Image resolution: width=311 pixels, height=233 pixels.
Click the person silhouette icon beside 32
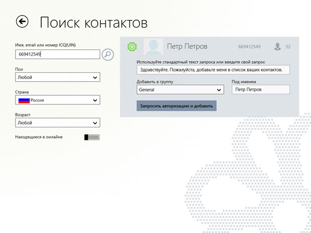[277, 47]
